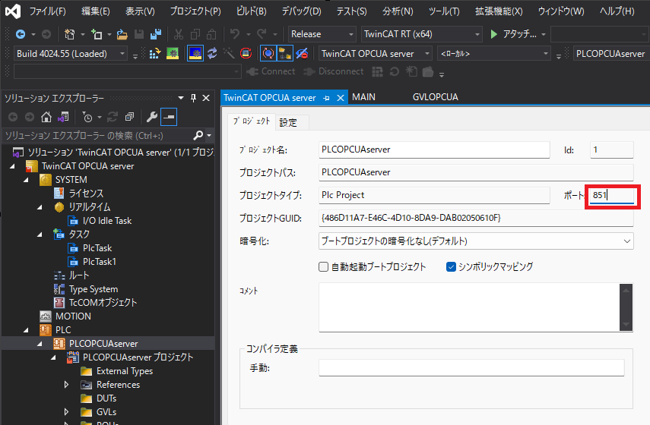Select the ルート tree item
The image size is (650, 425).
point(79,275)
